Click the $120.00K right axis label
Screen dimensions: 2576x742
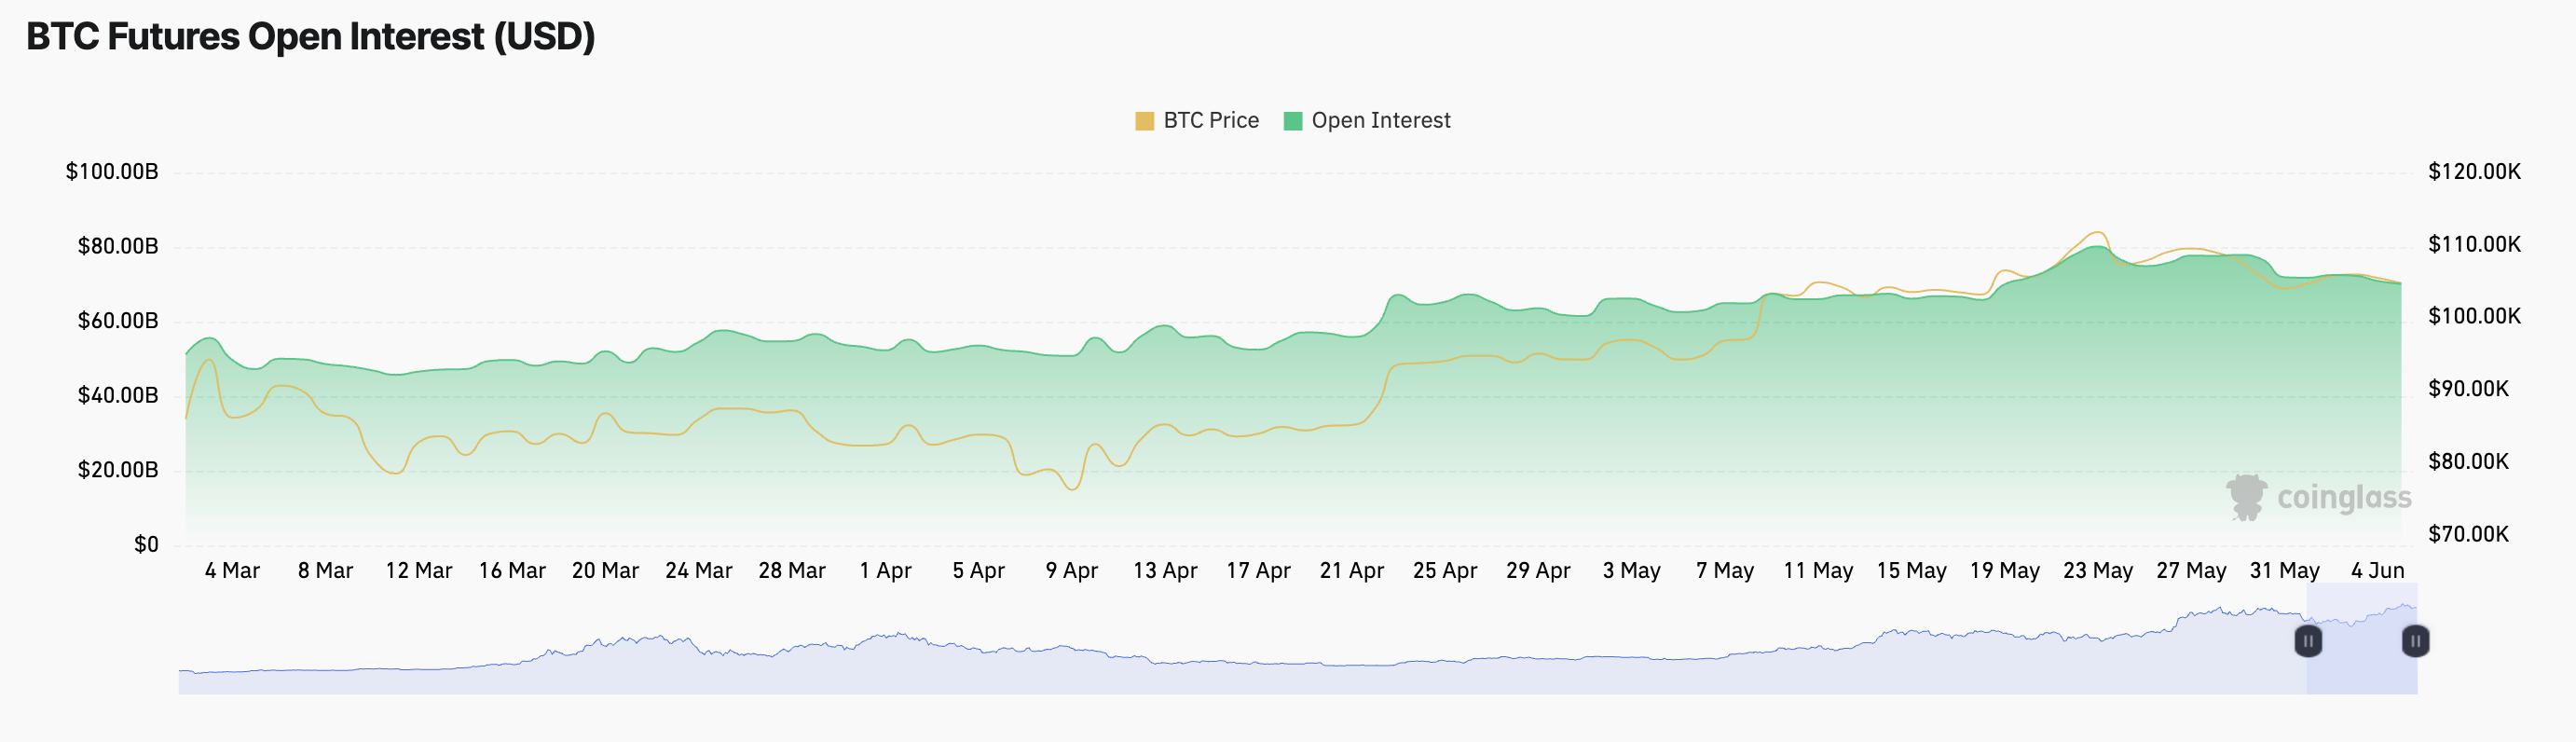pos(2474,172)
